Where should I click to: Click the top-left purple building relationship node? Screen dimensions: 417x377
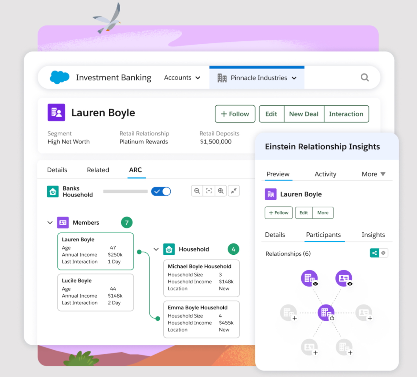(x=309, y=278)
